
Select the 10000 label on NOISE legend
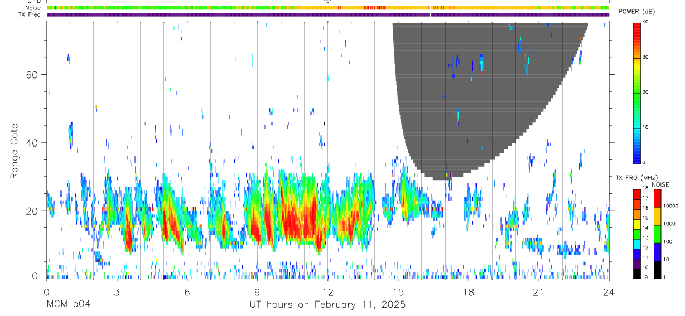pyautogui.click(x=672, y=206)
